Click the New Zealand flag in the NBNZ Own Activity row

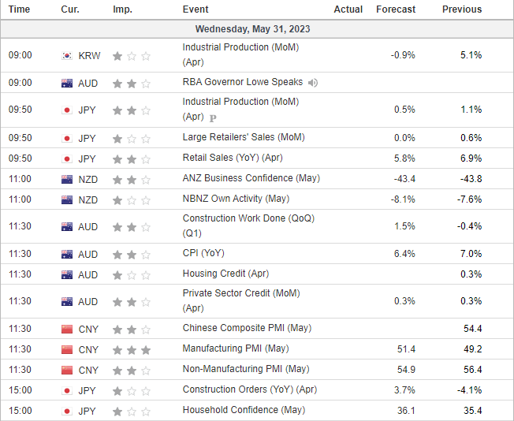pos(67,200)
